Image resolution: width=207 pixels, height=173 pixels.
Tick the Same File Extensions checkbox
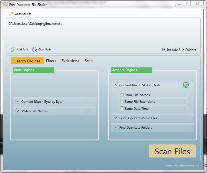click(x=122, y=102)
